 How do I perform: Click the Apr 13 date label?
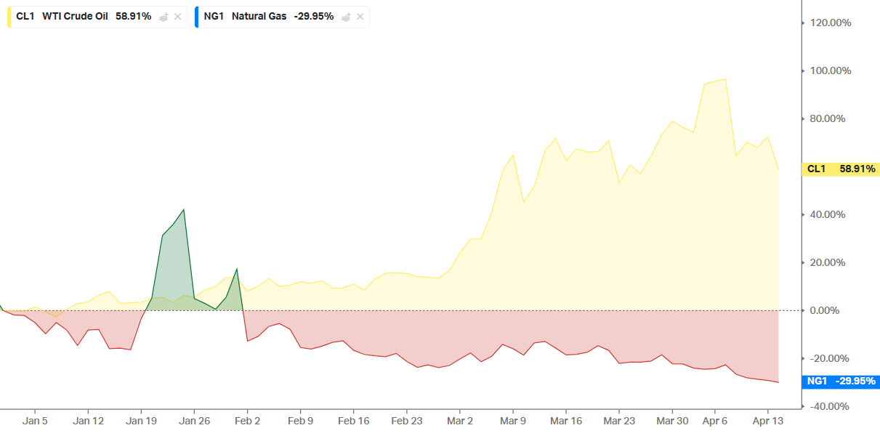[767, 421]
